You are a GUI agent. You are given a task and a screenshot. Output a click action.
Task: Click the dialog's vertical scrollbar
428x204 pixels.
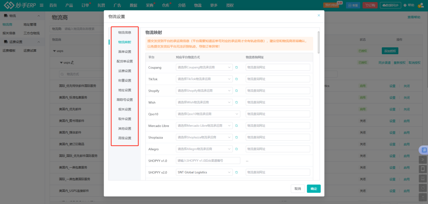pyautogui.click(x=318, y=42)
